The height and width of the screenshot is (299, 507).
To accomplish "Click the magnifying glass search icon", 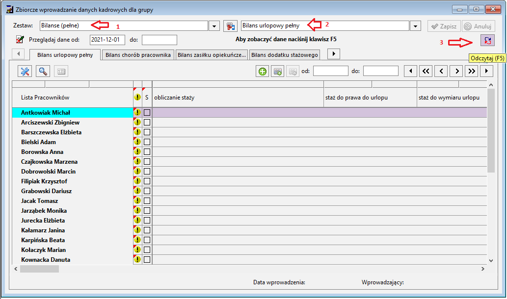I will [x=43, y=71].
